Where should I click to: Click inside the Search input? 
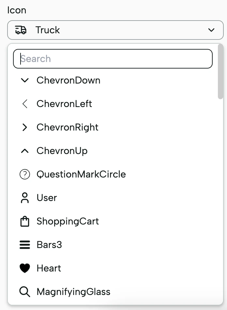(x=113, y=59)
